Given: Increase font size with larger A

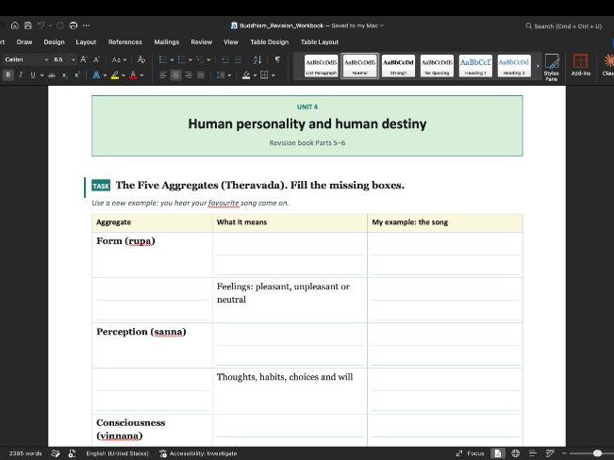Looking at the screenshot, I should pos(83,59).
